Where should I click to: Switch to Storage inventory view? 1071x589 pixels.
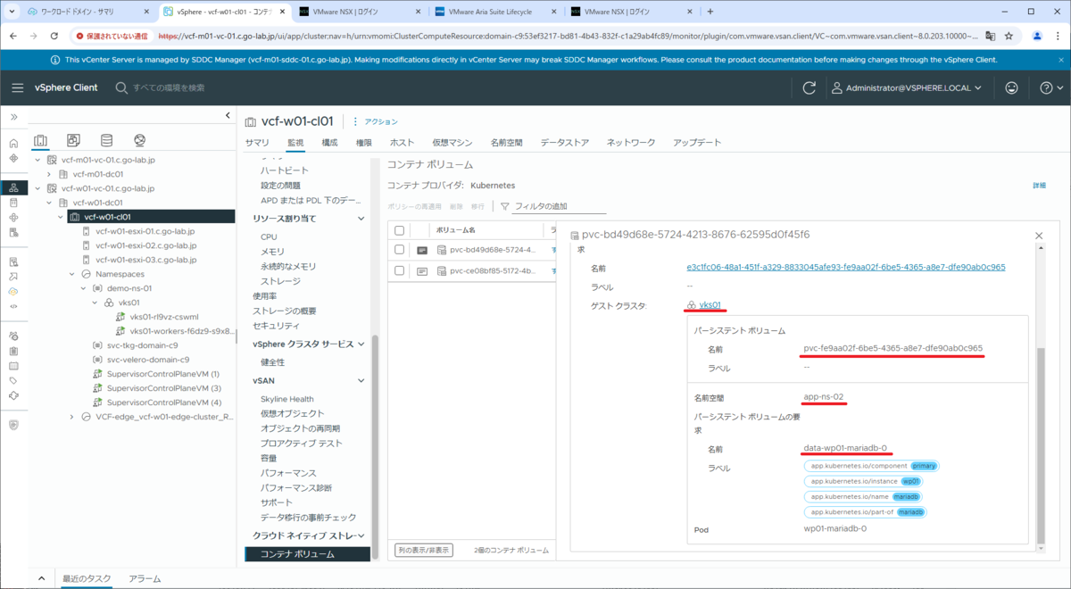pyautogui.click(x=106, y=141)
